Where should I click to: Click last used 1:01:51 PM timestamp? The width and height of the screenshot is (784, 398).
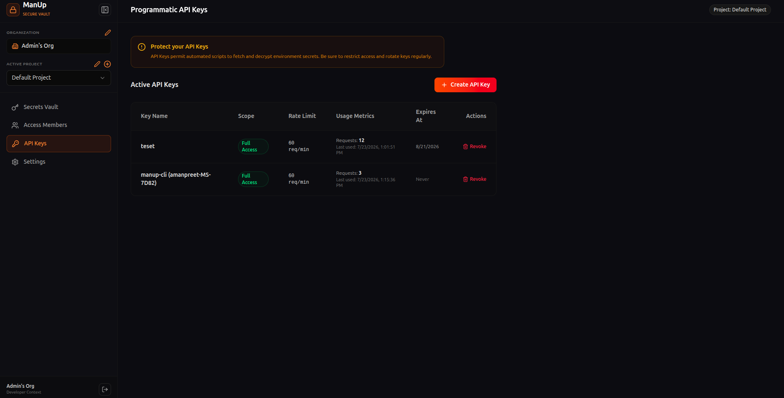pyautogui.click(x=365, y=150)
